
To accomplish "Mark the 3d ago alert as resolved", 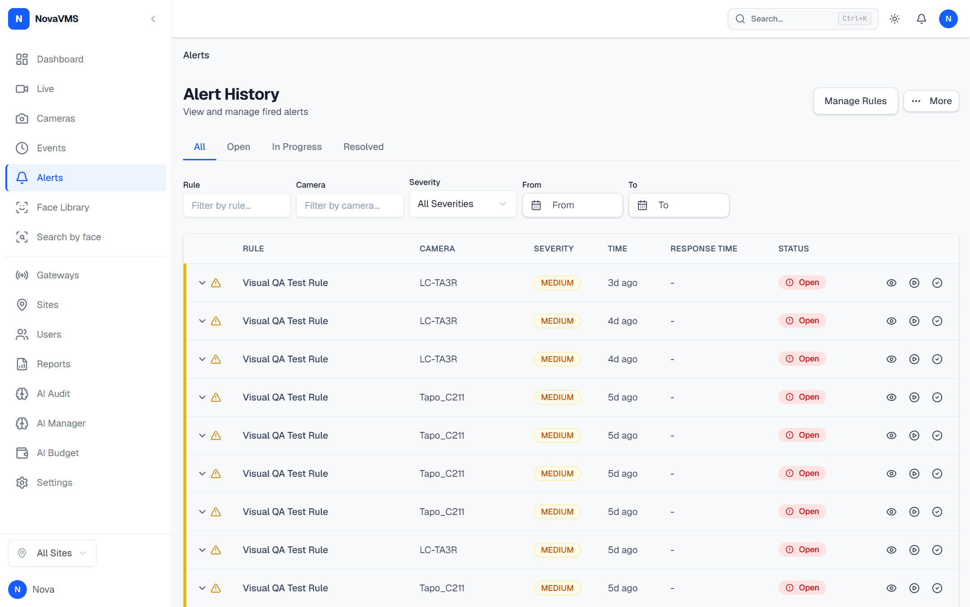I will point(937,283).
